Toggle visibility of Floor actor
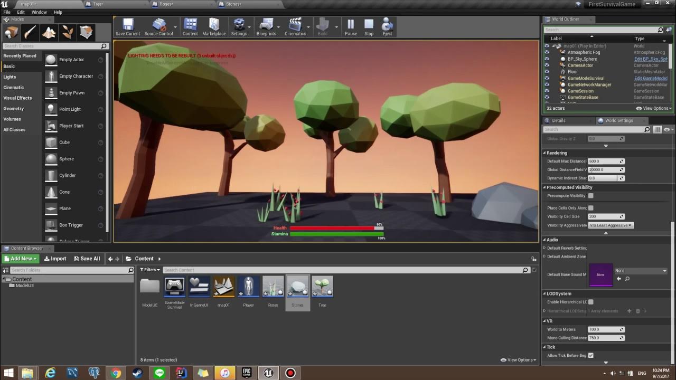Screen dimensions: 676x380 pyautogui.click(x=547, y=72)
